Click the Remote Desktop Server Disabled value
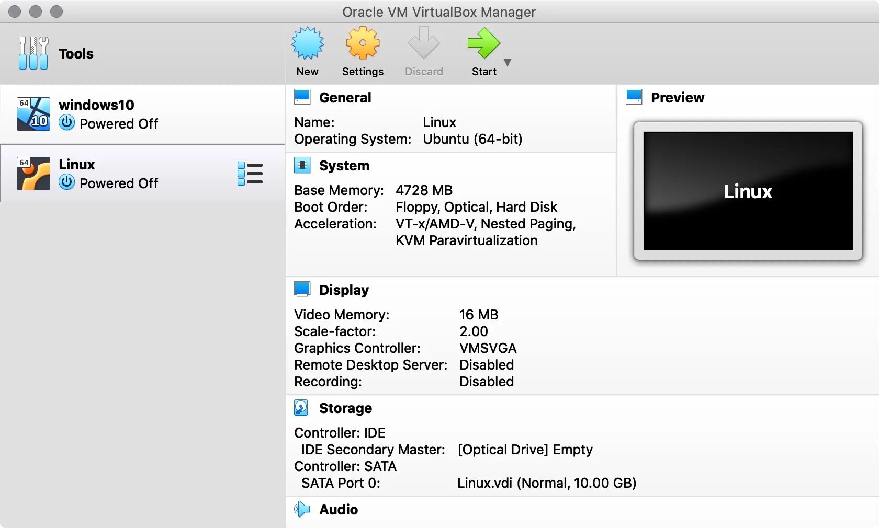Image resolution: width=879 pixels, height=528 pixels. (x=487, y=365)
